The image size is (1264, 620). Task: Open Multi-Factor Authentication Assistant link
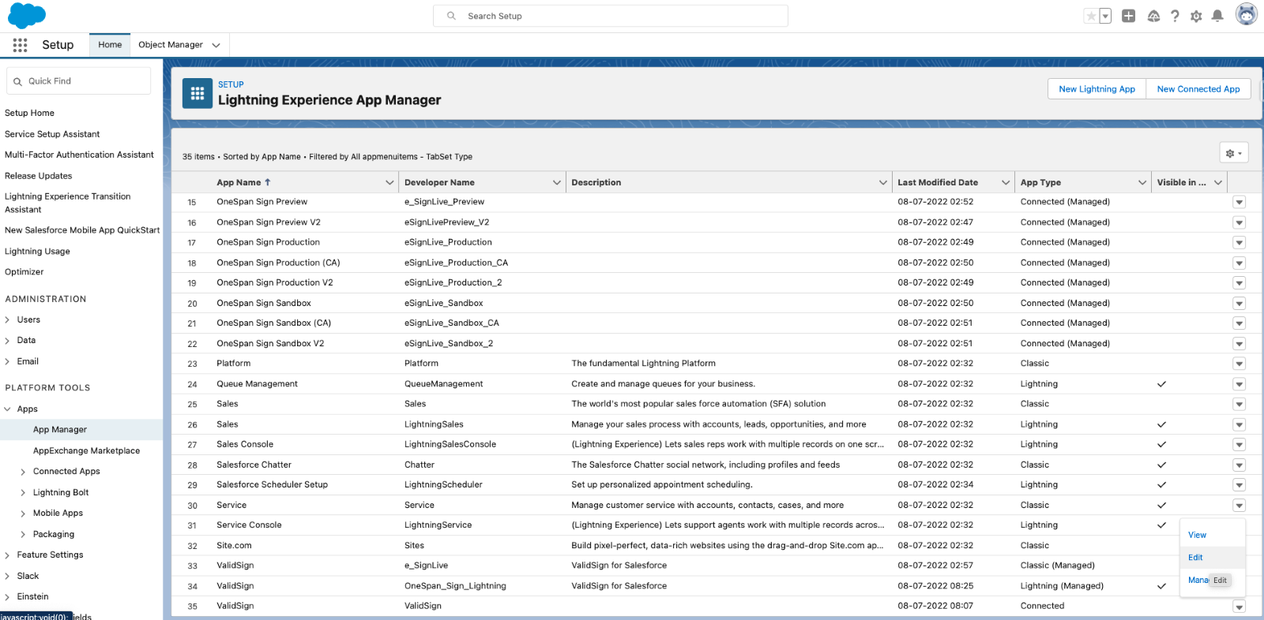pyautogui.click(x=79, y=155)
